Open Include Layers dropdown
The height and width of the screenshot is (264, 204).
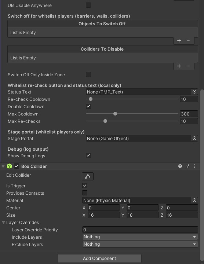(x=140, y=237)
